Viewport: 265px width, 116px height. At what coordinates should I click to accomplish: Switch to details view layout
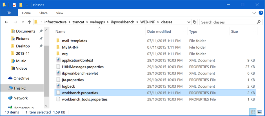pos(253,112)
